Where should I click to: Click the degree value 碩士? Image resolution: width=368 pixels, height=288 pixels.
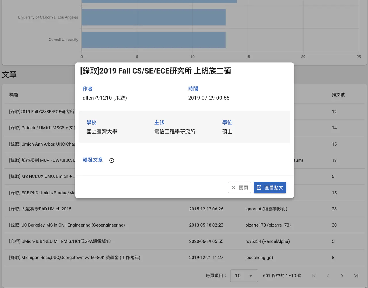[227, 132]
